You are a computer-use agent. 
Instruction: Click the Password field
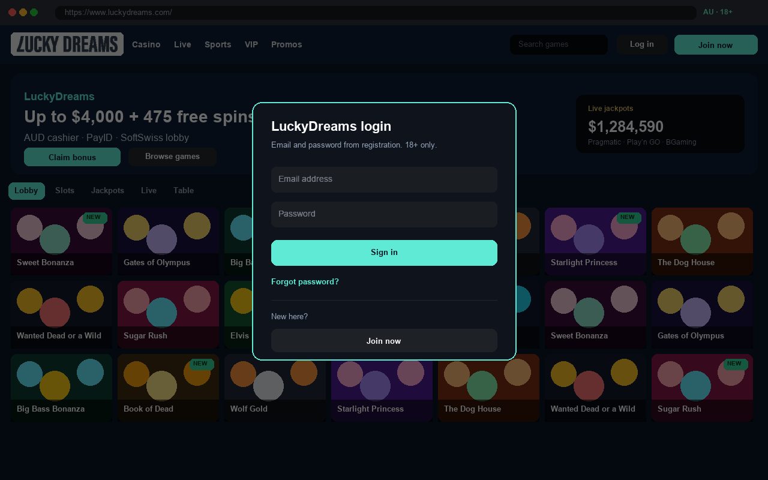point(384,214)
